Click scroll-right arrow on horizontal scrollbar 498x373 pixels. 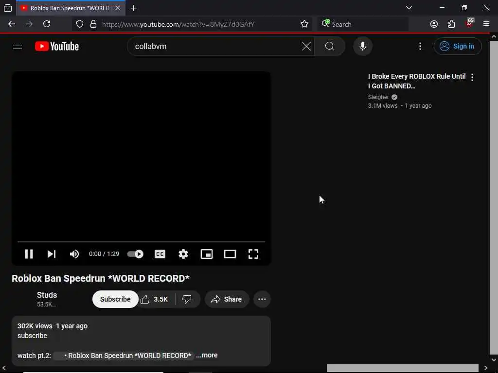pyautogui.click(x=486, y=368)
